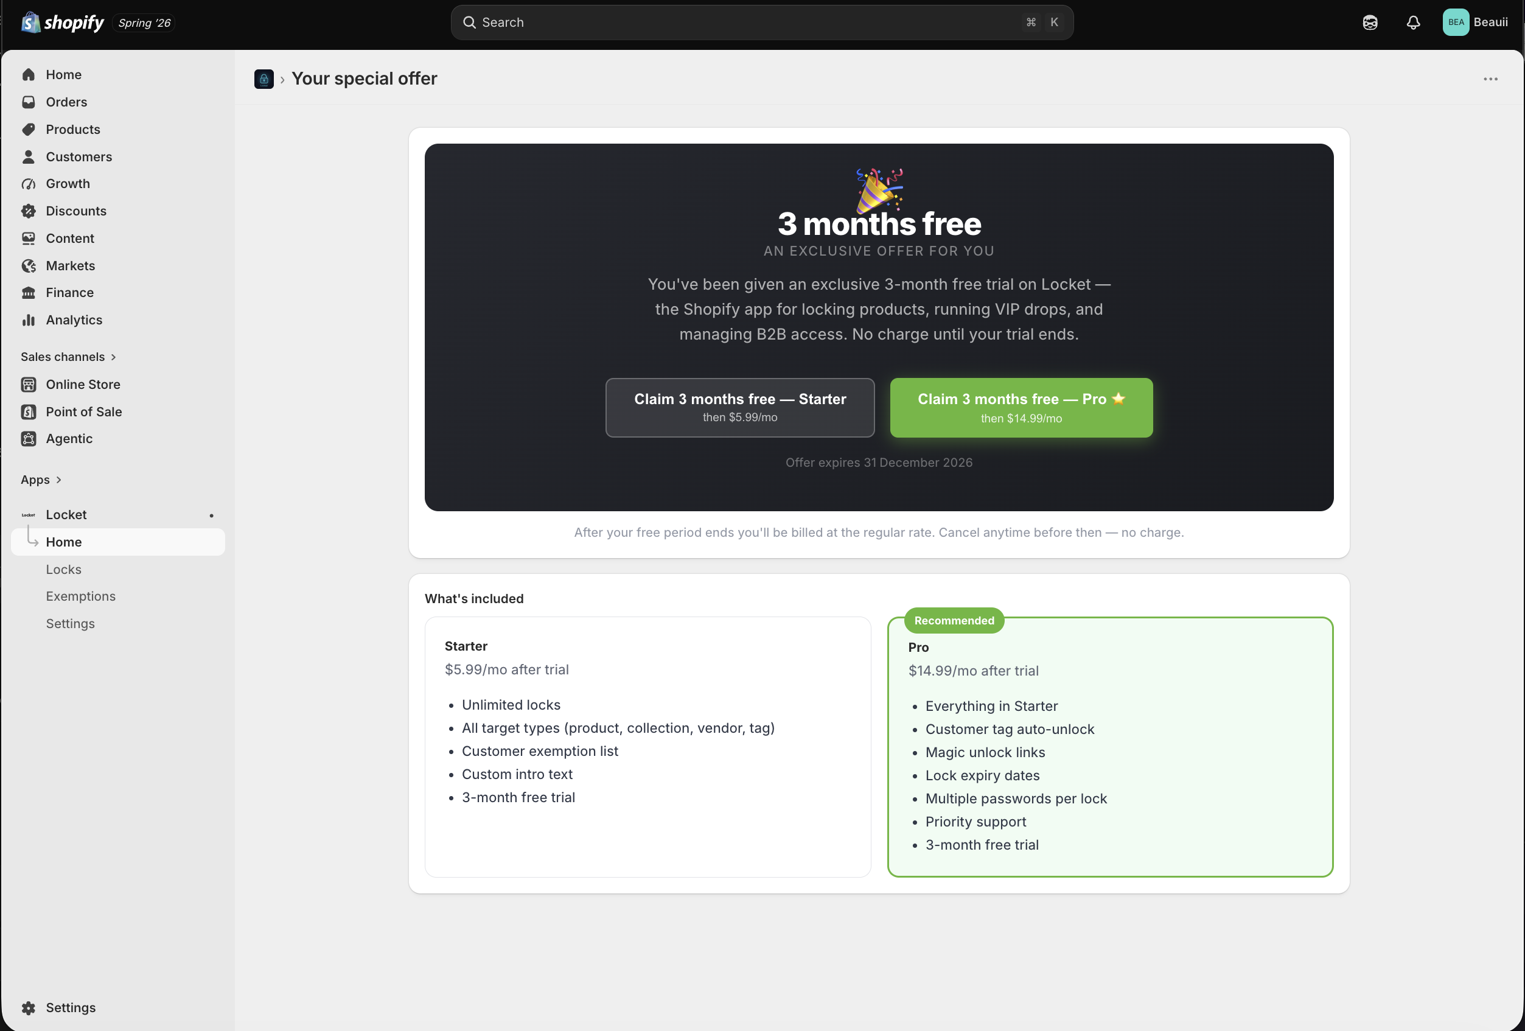Viewport: 1525px width, 1031px height.
Task: Click the "Magic unlock links" feature
Action: tap(985, 752)
